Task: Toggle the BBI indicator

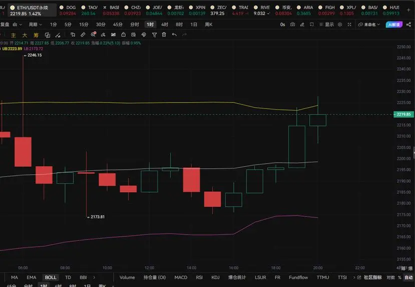Action: pyautogui.click(x=83, y=277)
